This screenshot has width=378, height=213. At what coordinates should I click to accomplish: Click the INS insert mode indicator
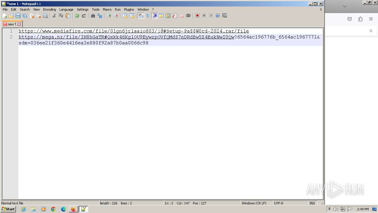tap(312, 203)
